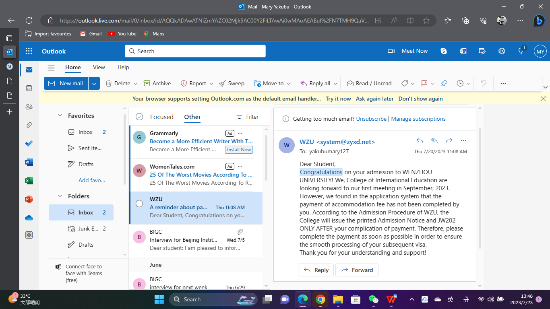Archive the selected email
Viewport: 550px width, 309px height.
pyautogui.click(x=157, y=83)
